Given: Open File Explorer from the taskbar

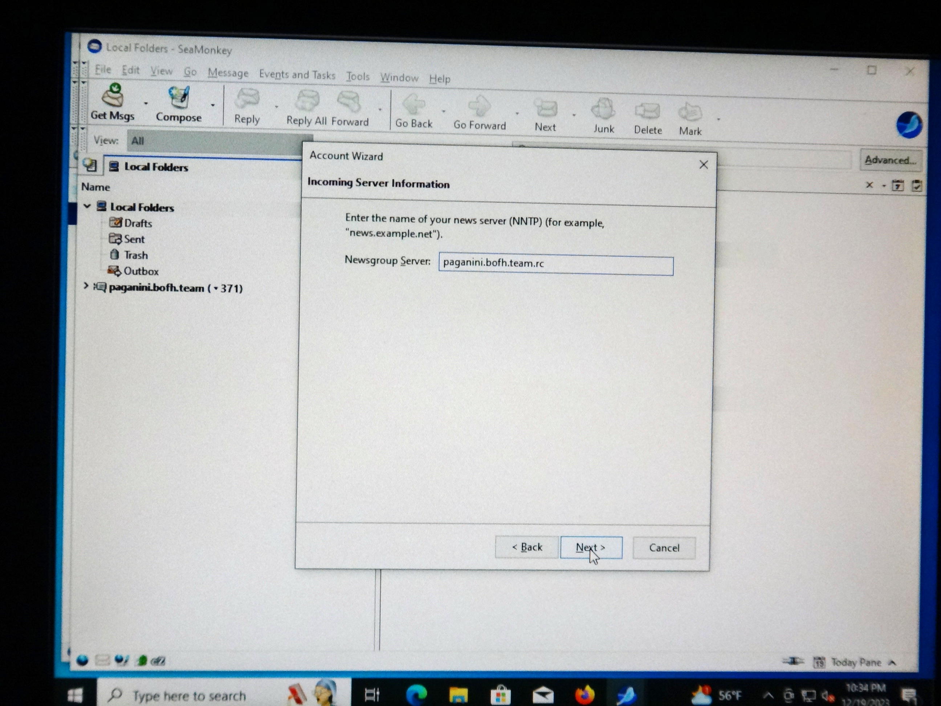Looking at the screenshot, I should (x=458, y=695).
